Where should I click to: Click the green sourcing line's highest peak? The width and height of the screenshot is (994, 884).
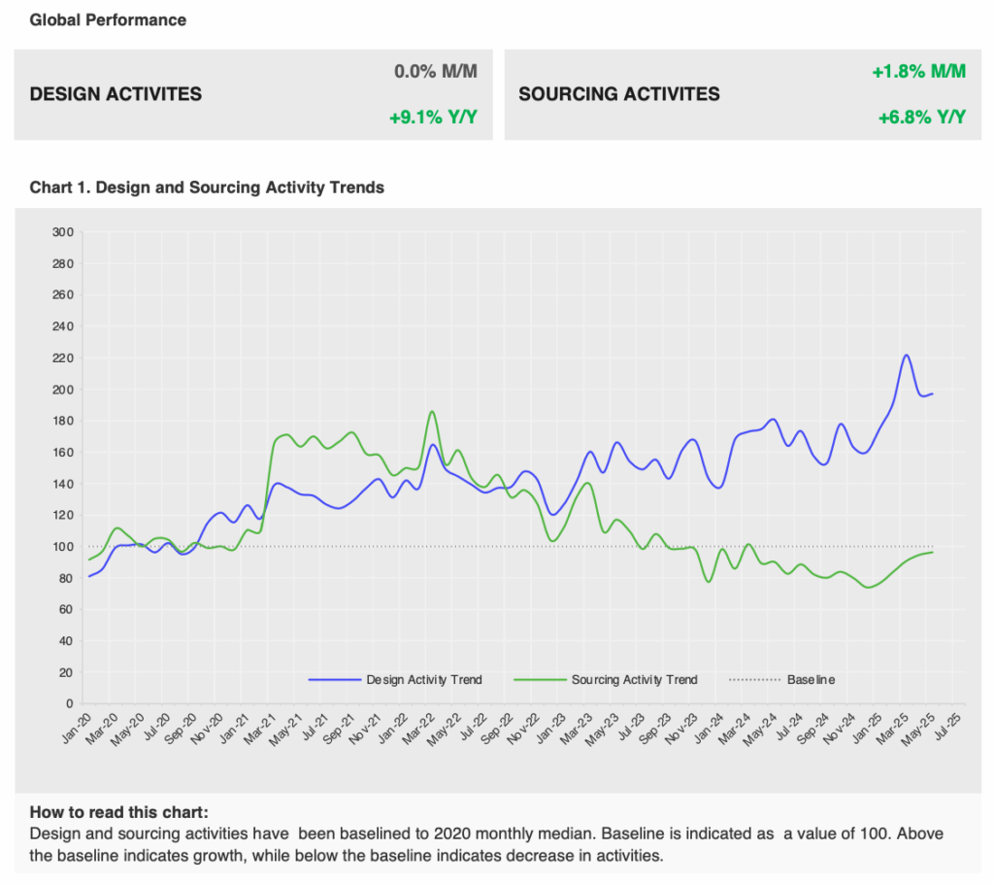tap(432, 412)
